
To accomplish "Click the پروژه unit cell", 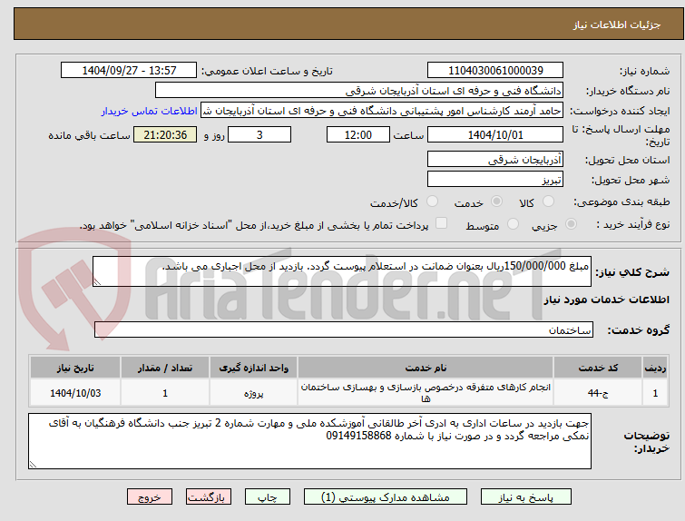I will point(254,393).
